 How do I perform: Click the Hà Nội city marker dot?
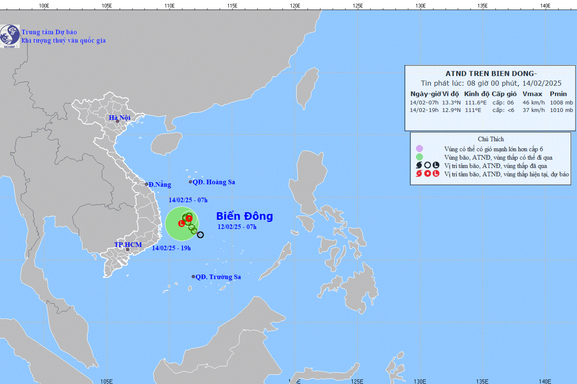tap(118, 122)
